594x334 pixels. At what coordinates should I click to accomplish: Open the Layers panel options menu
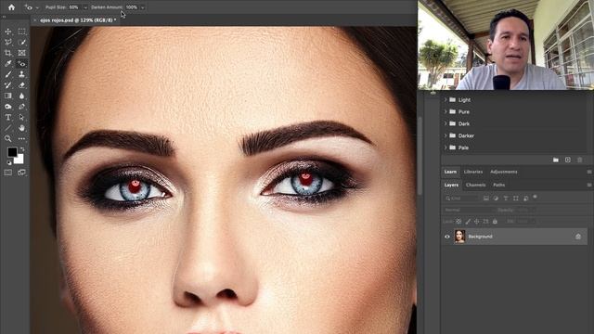pos(589,186)
